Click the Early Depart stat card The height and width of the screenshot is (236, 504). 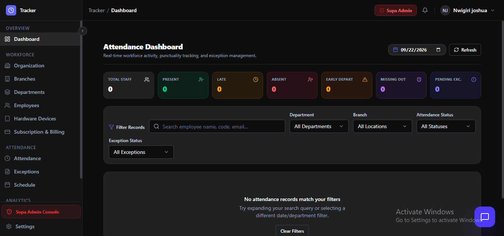pos(347,85)
